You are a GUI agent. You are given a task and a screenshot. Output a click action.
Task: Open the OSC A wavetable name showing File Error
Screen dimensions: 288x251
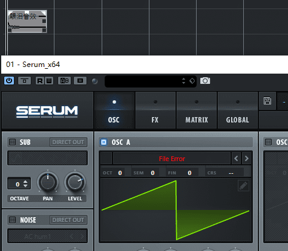(172, 159)
